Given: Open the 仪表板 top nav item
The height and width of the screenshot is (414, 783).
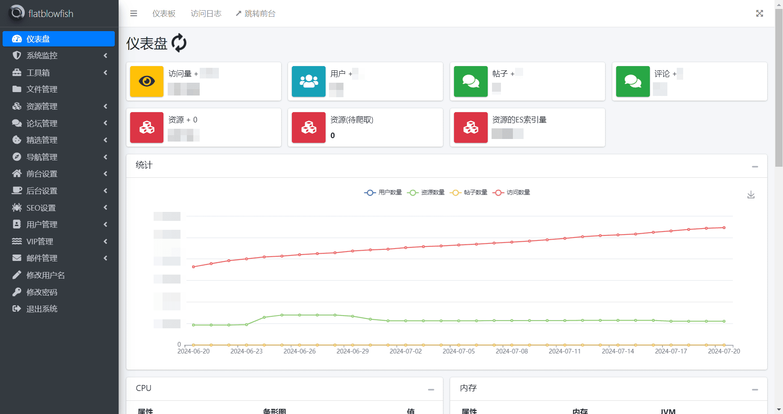Looking at the screenshot, I should click(x=164, y=14).
